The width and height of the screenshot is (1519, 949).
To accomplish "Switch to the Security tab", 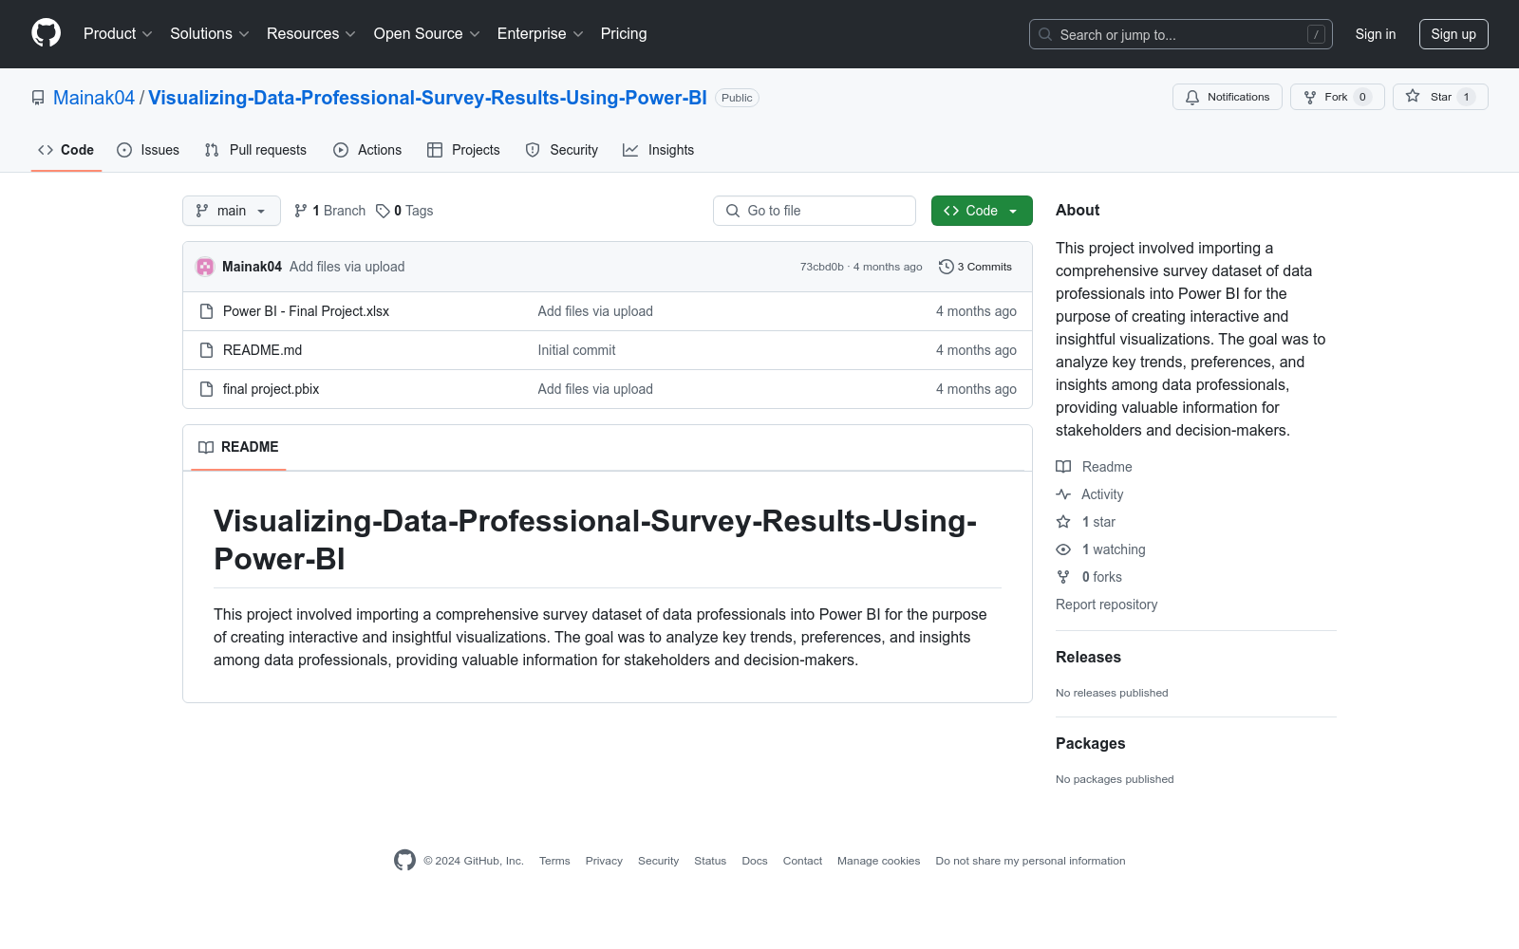I will pos(562,150).
